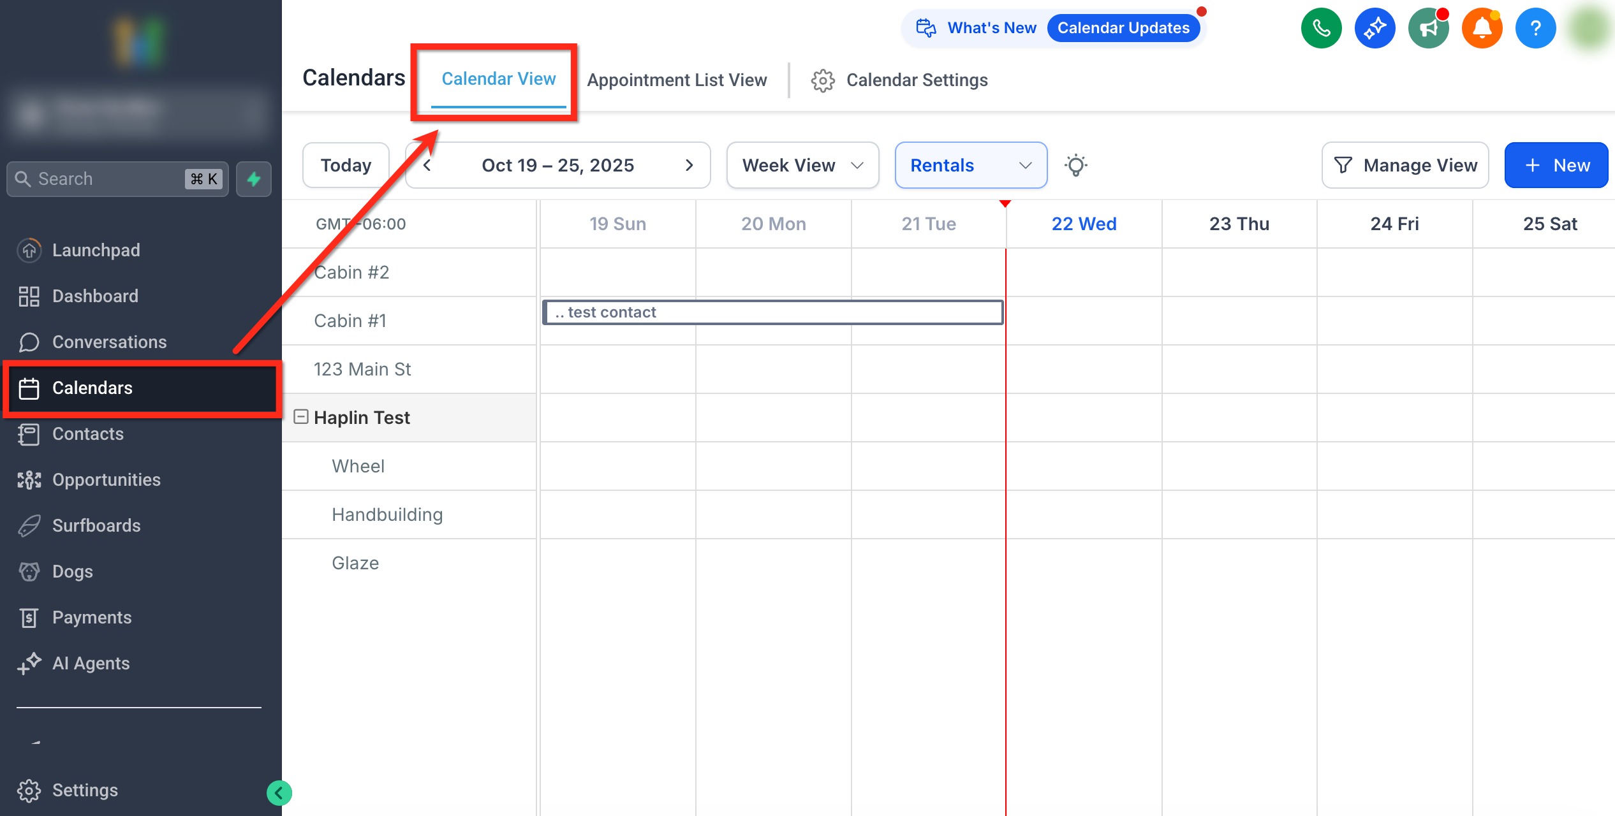
Task: Click the lightbulb tips icon
Action: pos(1075,165)
